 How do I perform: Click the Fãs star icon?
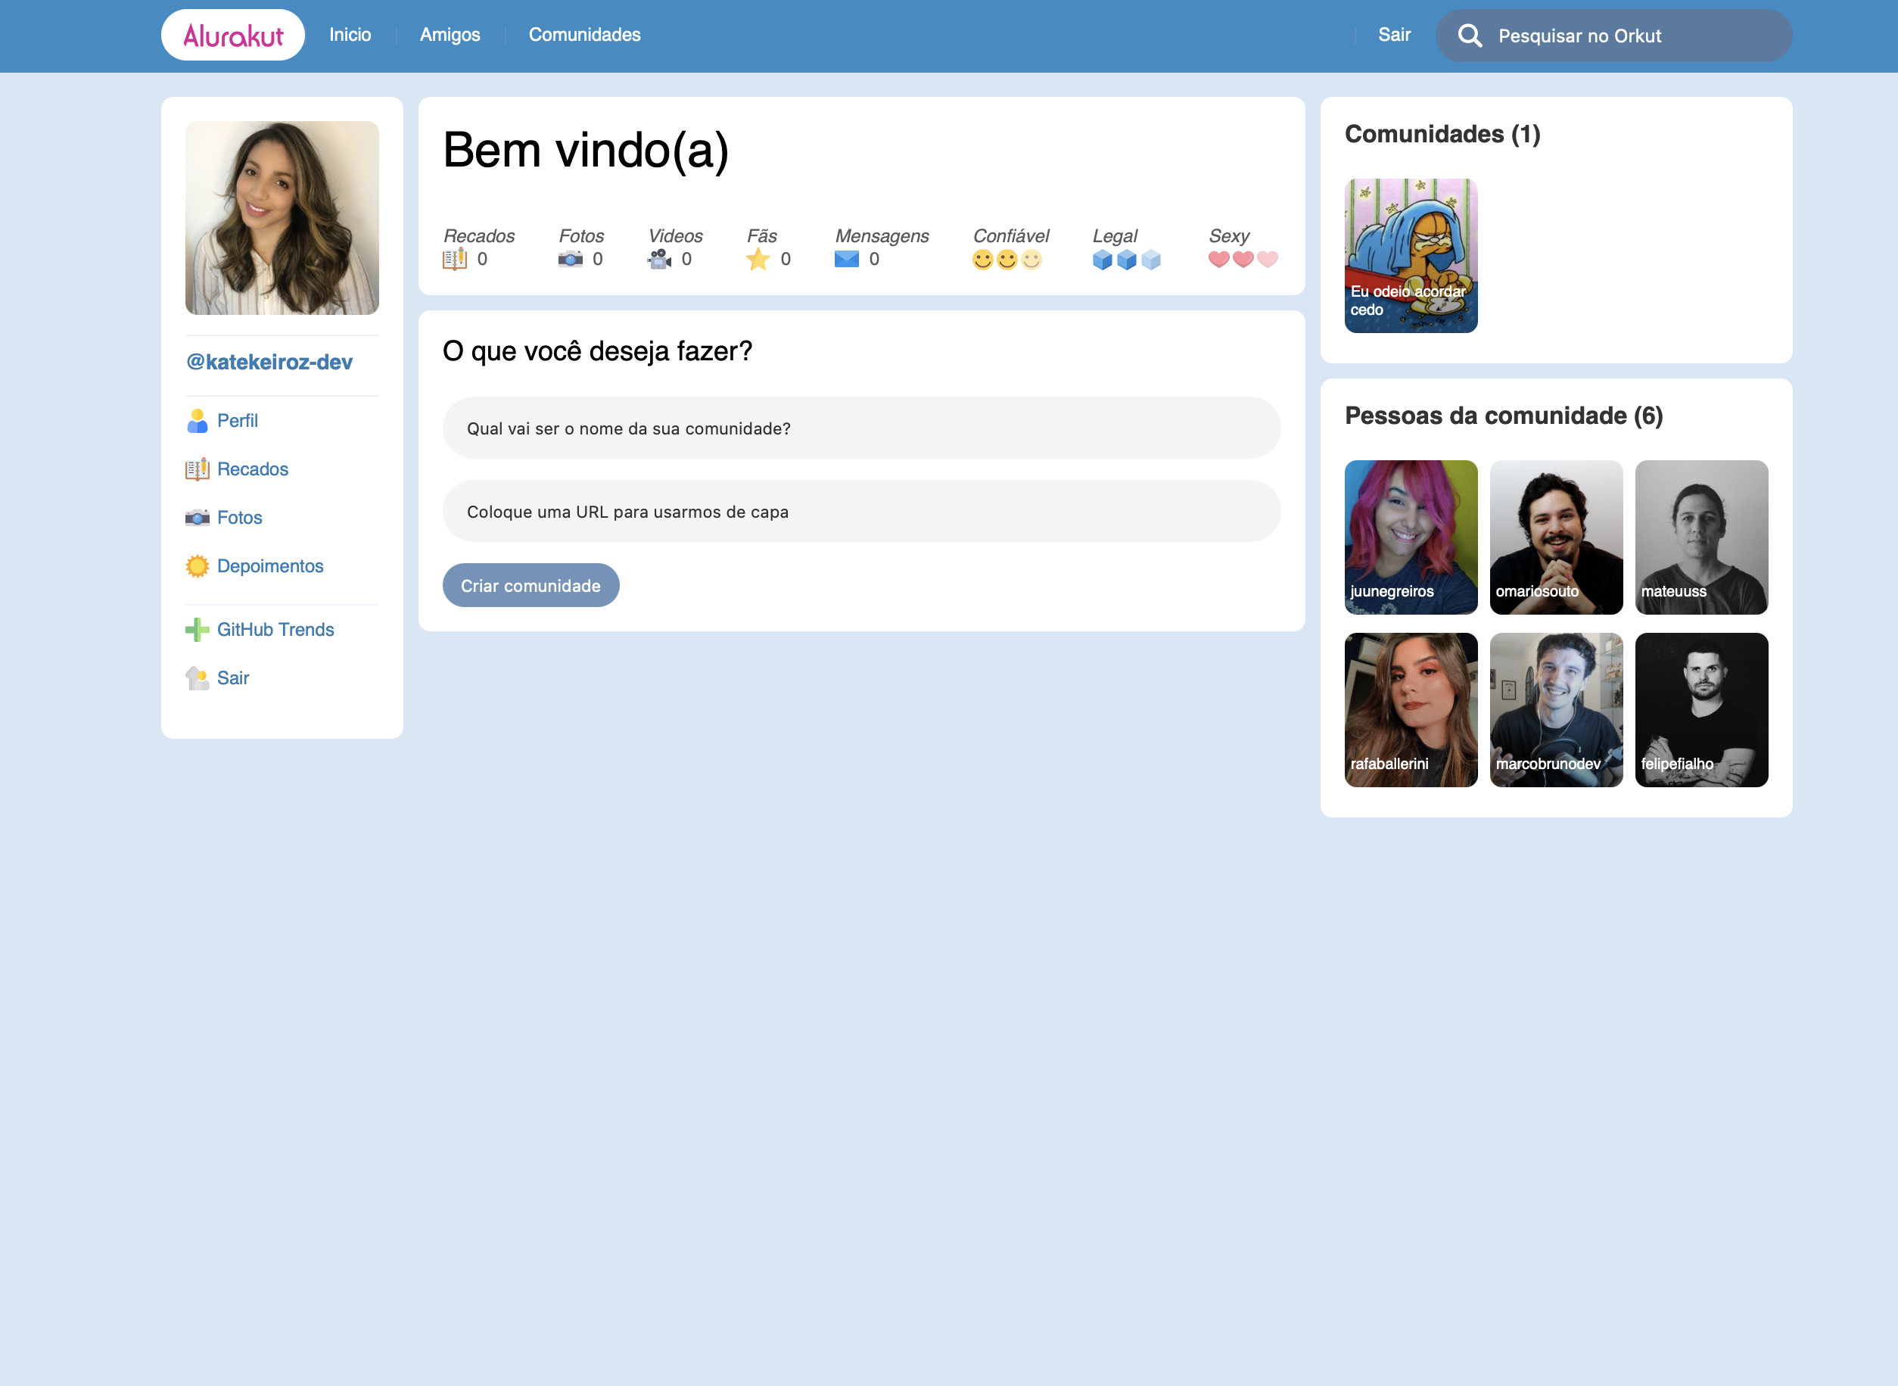click(x=758, y=259)
